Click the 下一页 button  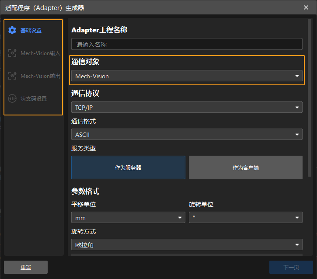click(291, 267)
